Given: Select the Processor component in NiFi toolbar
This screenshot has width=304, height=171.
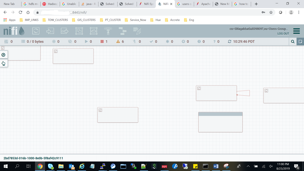Looking at the screenshot, I should coord(36,31).
